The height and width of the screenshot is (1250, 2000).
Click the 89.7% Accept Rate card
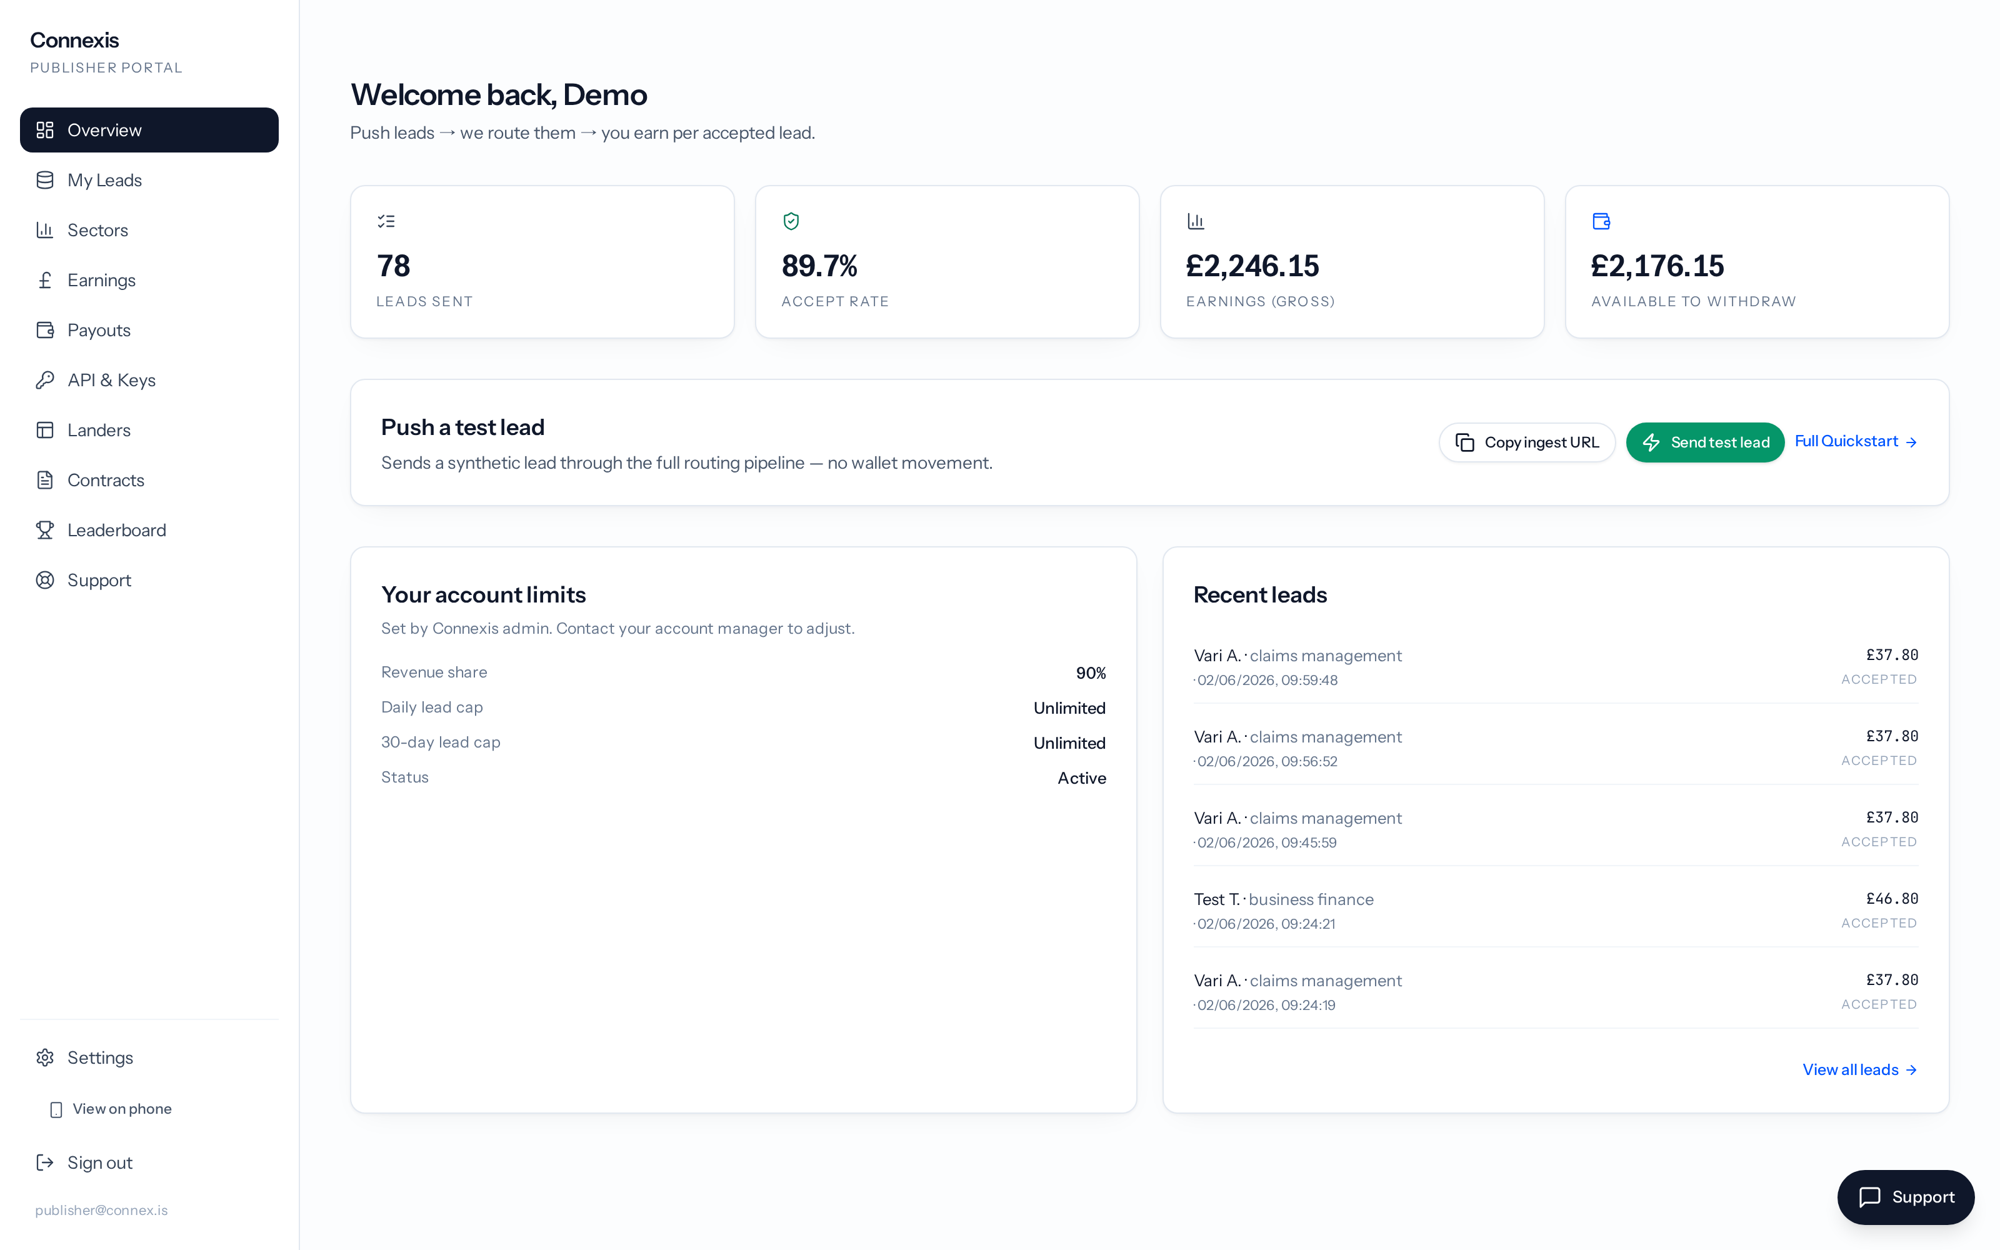point(947,261)
